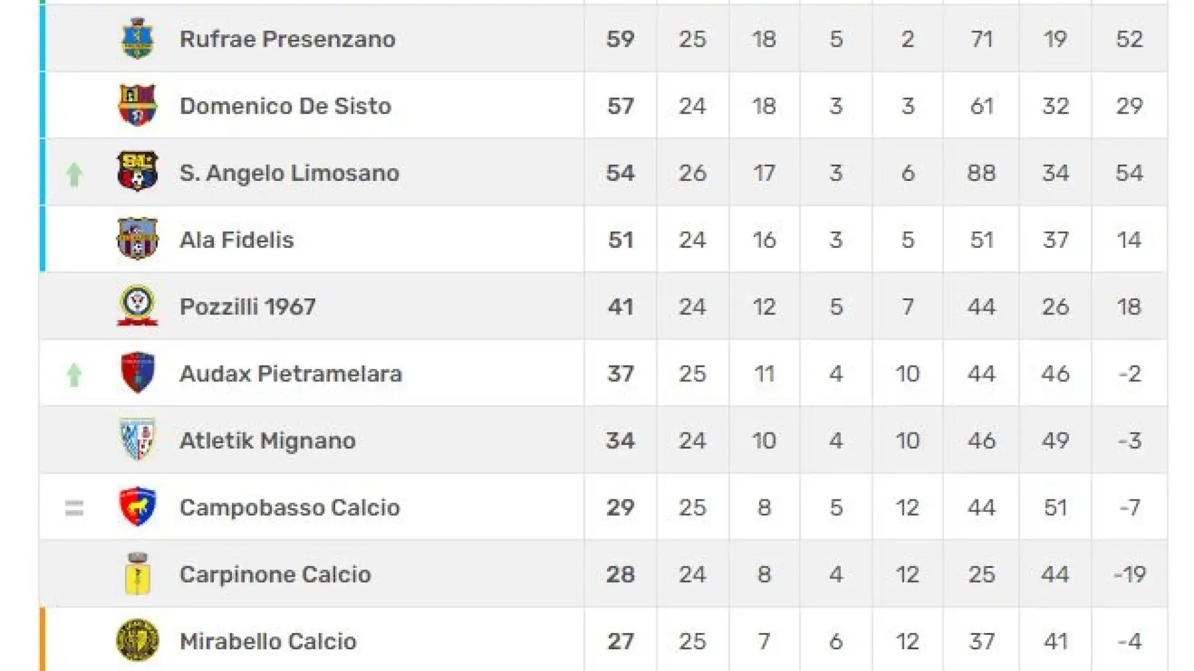Open the Mirabello Calcio team name
Image resolution: width=1194 pixels, height=671 pixels.
268,641
